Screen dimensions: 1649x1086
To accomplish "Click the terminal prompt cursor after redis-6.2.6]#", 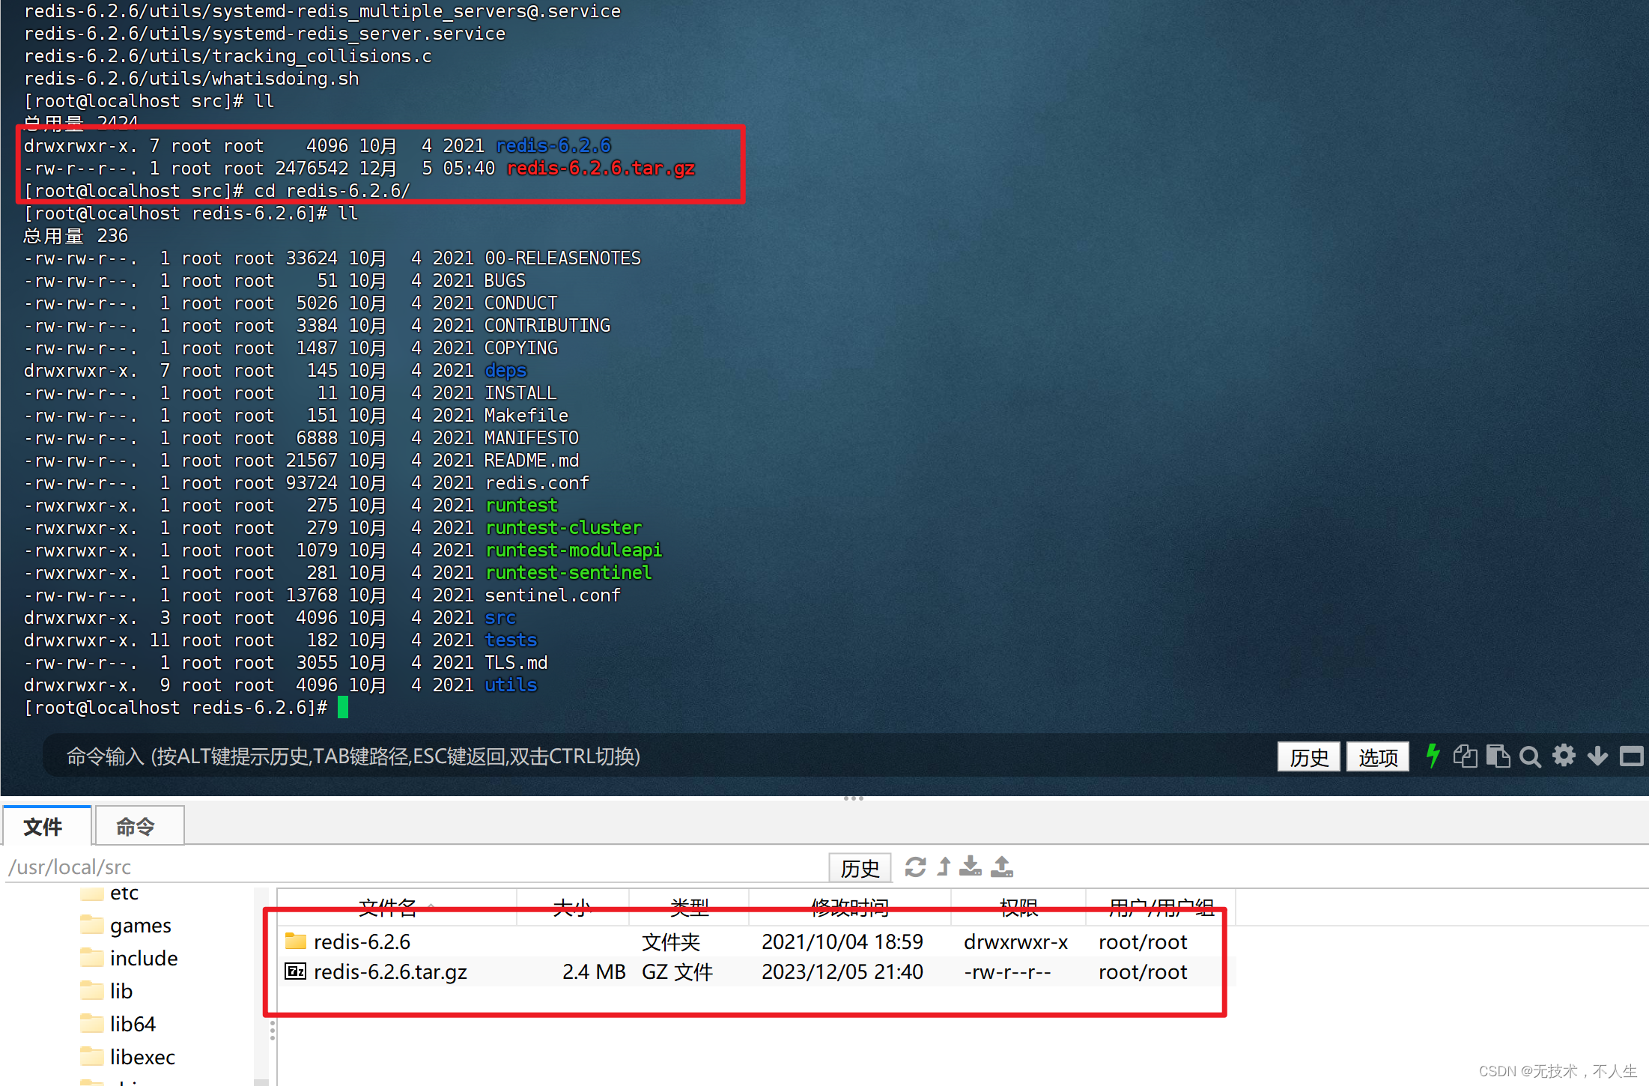I will click(x=343, y=707).
